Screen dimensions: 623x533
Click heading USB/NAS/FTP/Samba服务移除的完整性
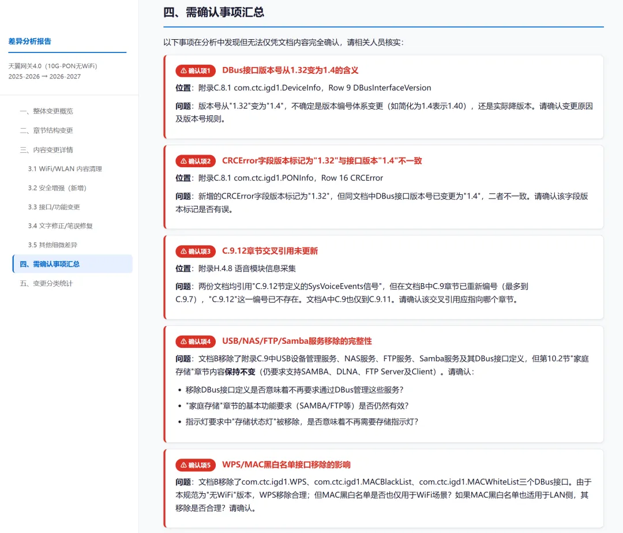[297, 341]
